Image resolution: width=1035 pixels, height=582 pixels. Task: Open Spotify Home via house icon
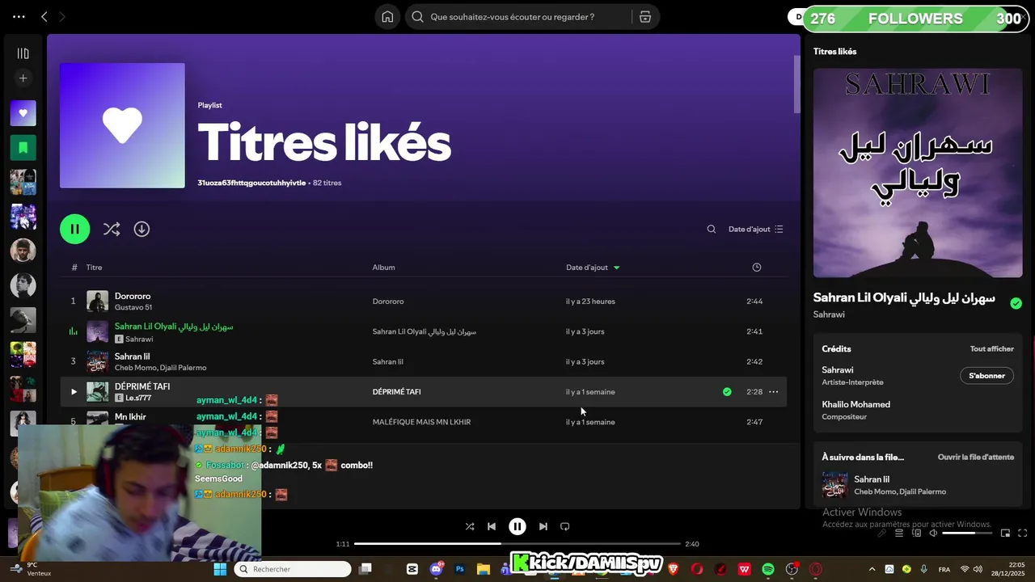pyautogui.click(x=388, y=17)
